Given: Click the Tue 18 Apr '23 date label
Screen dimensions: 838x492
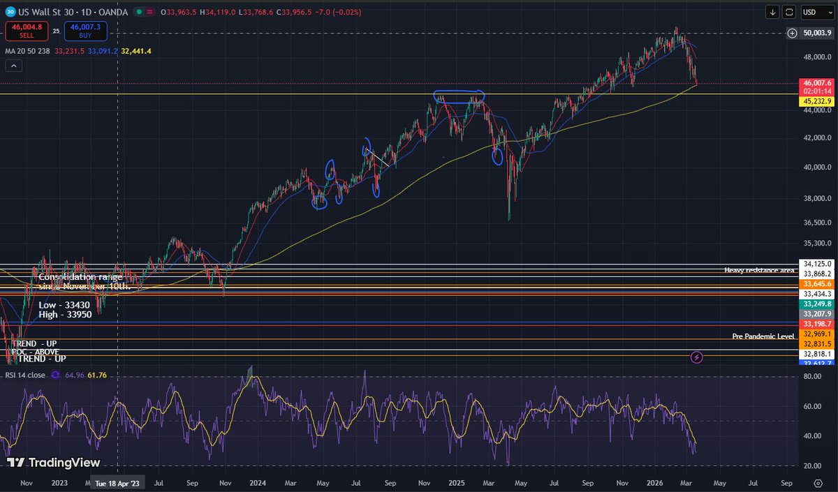Looking at the screenshot, I should click(x=117, y=482).
